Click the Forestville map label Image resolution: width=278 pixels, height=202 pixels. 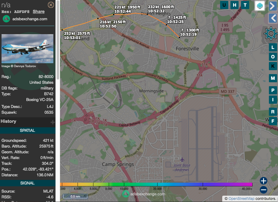[187, 49]
